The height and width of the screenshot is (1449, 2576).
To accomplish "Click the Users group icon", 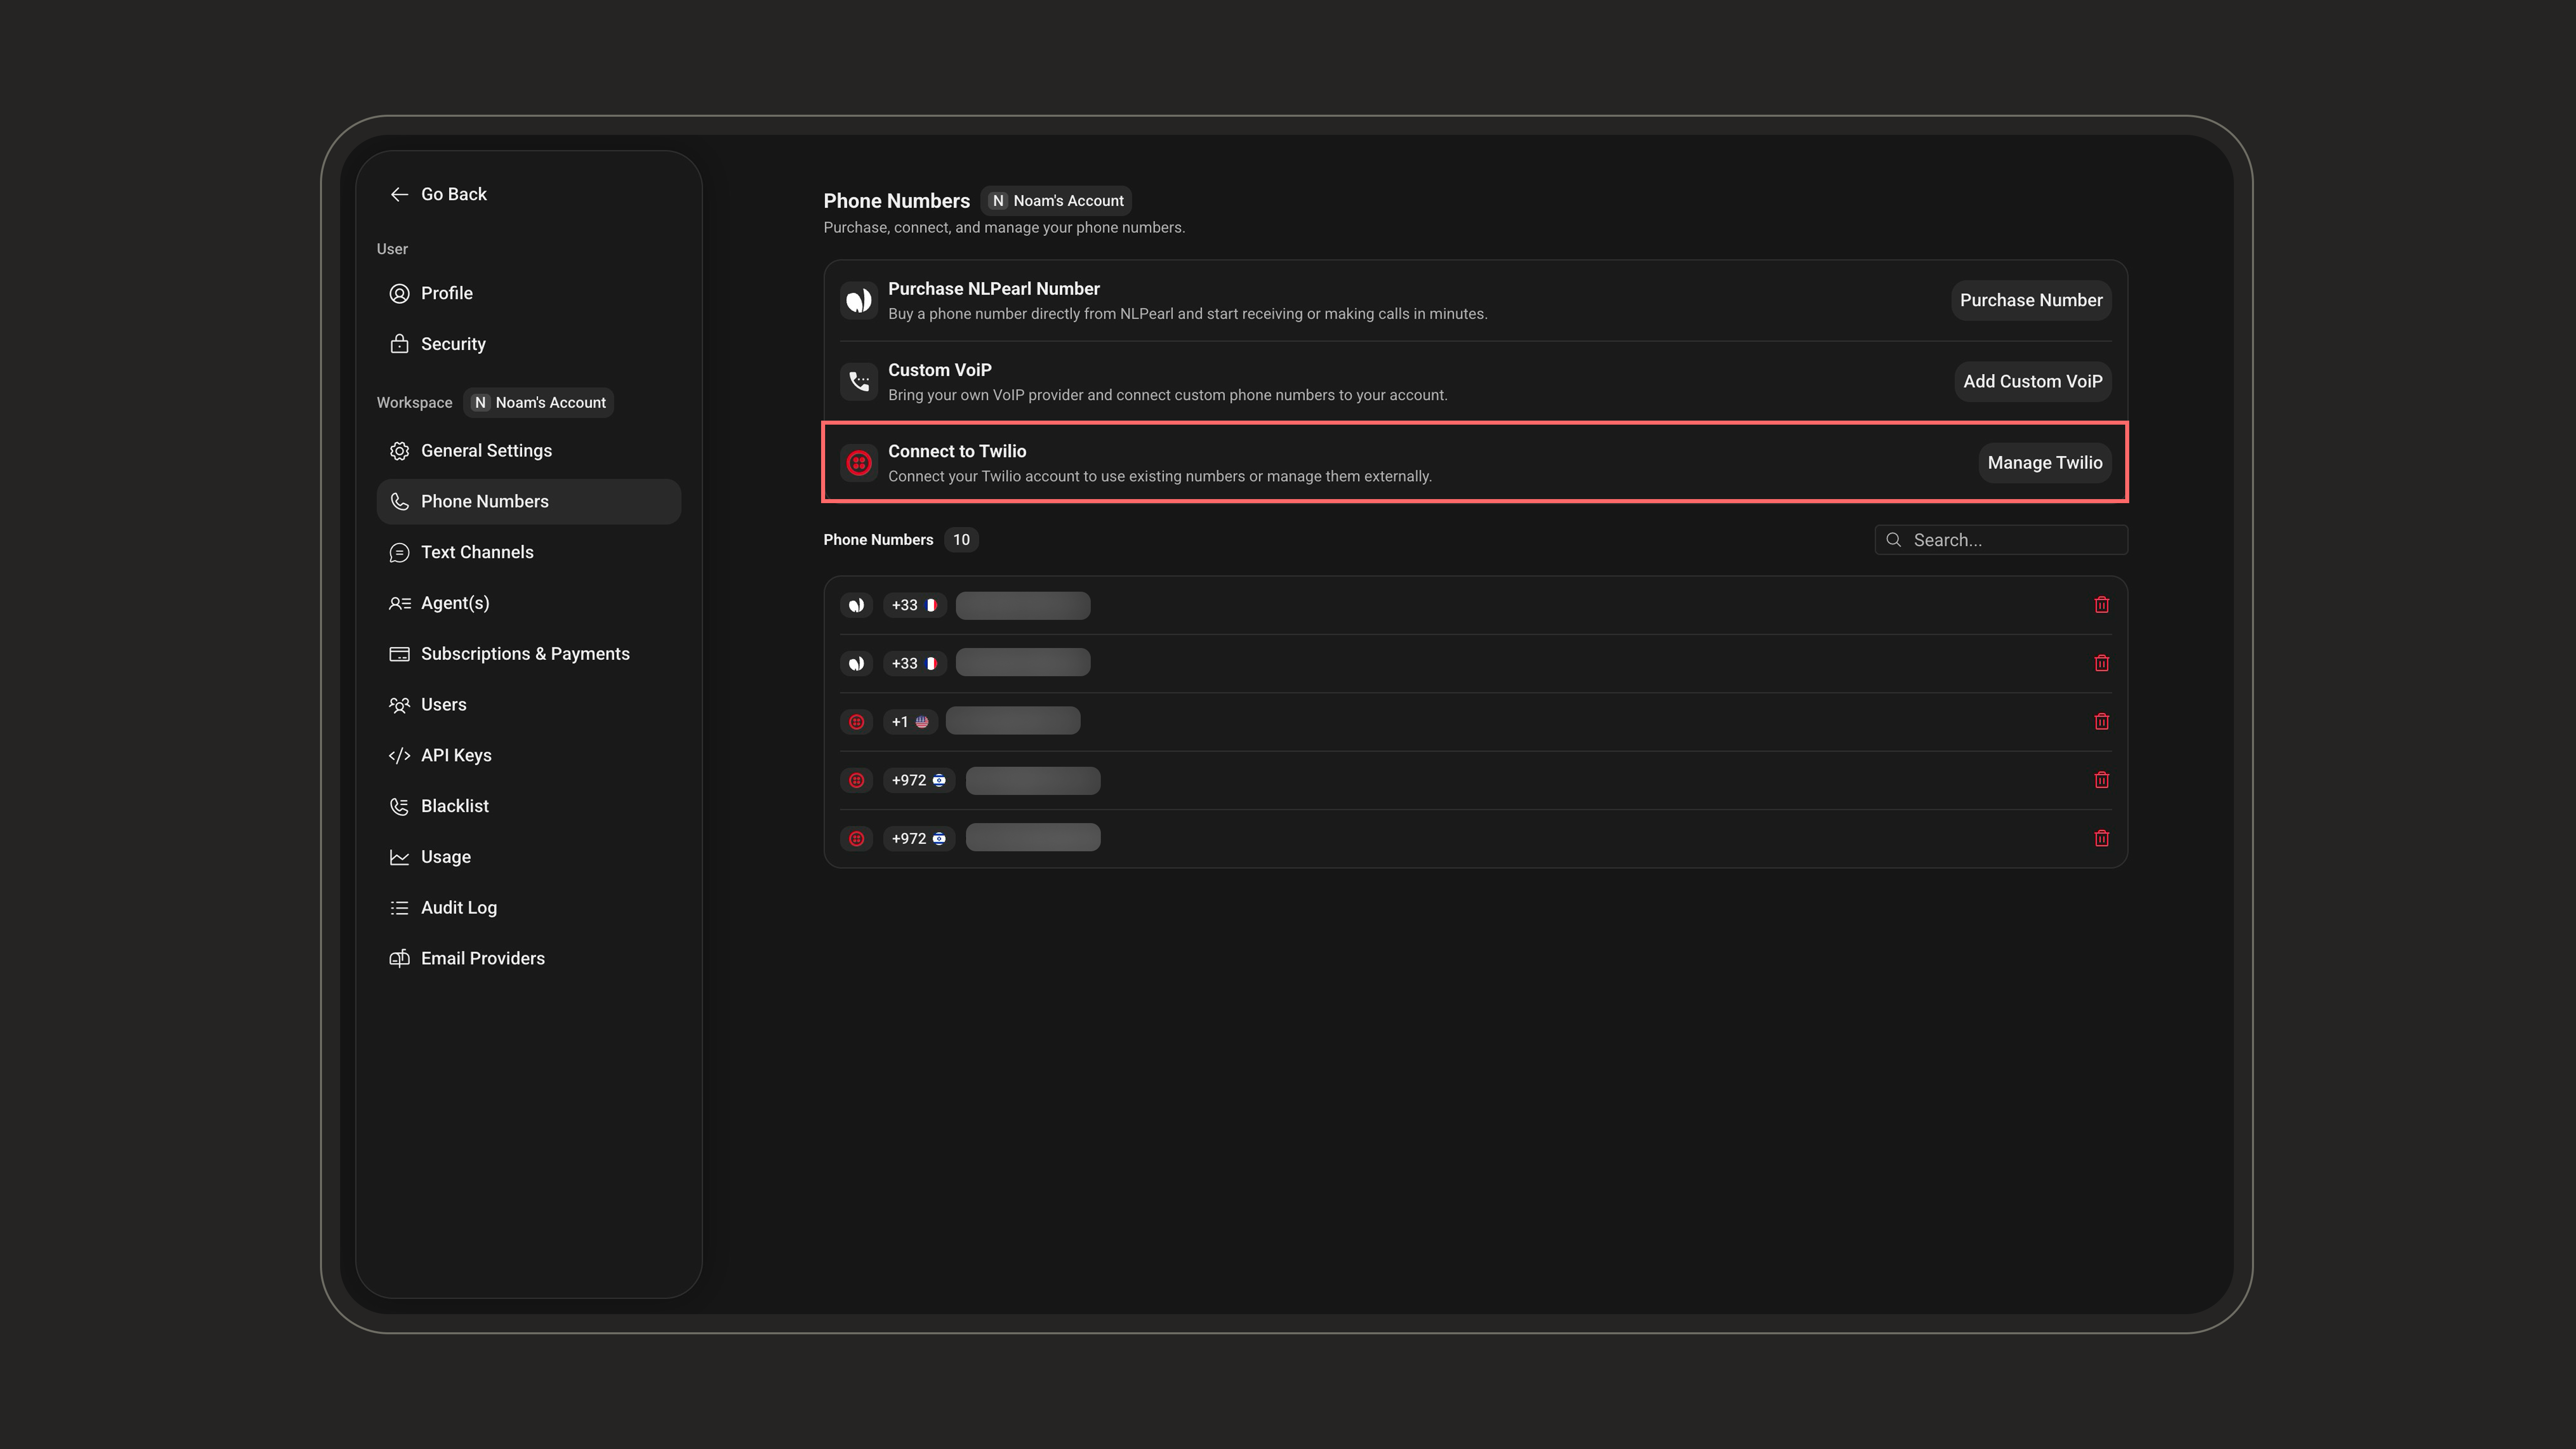I will click(x=399, y=705).
